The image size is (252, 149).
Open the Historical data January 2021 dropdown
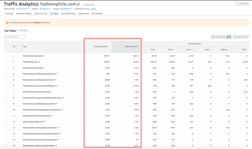pos(22,9)
